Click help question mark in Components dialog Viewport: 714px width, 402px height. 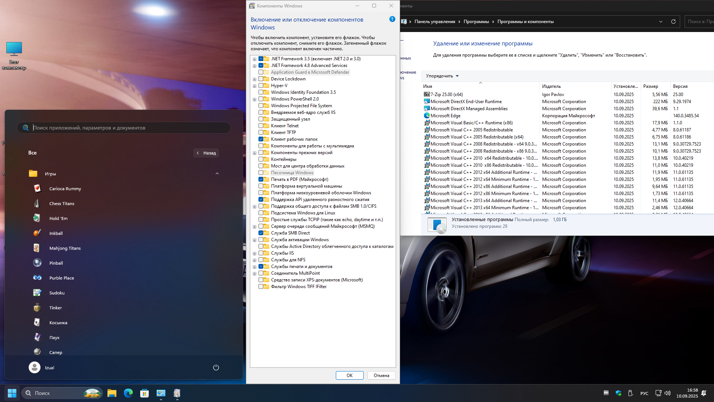[392, 19]
